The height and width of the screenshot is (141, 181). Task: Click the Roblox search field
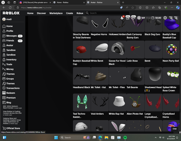coord(108,13)
